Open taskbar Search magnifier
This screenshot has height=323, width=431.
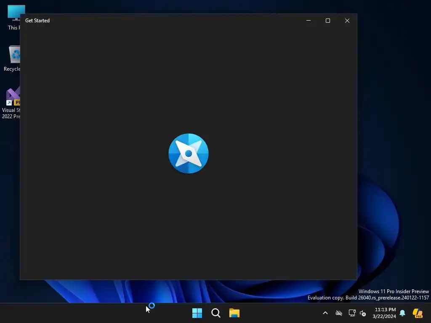pos(216,313)
